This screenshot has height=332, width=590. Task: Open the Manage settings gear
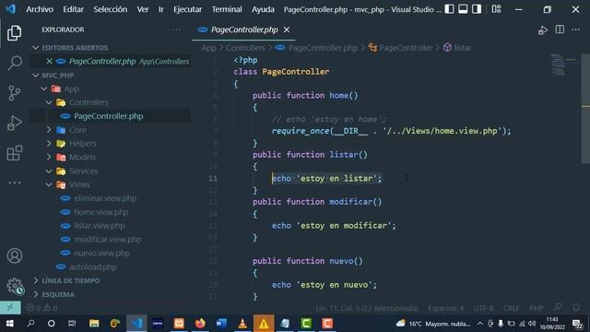[15, 286]
